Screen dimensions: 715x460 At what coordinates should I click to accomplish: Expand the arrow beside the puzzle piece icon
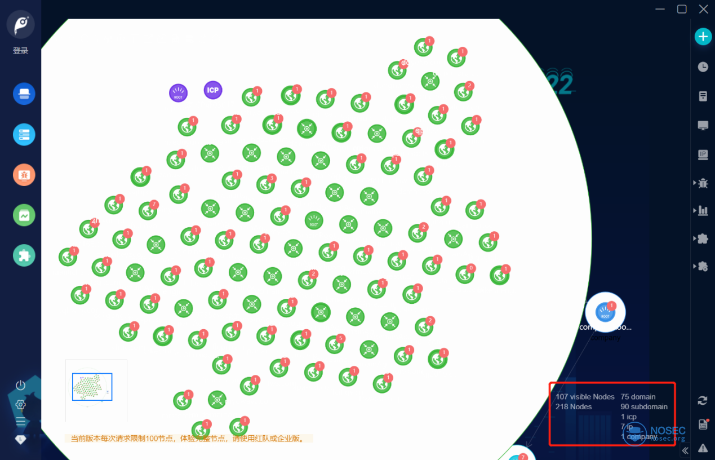tap(694, 238)
